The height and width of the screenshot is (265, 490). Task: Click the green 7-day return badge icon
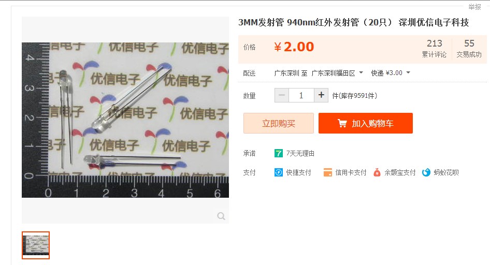(x=279, y=153)
